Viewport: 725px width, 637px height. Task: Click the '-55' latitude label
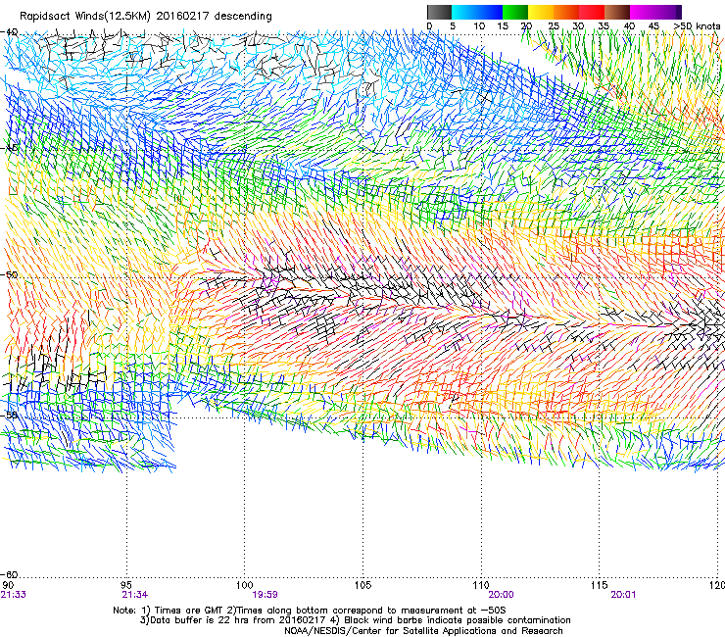(9, 415)
